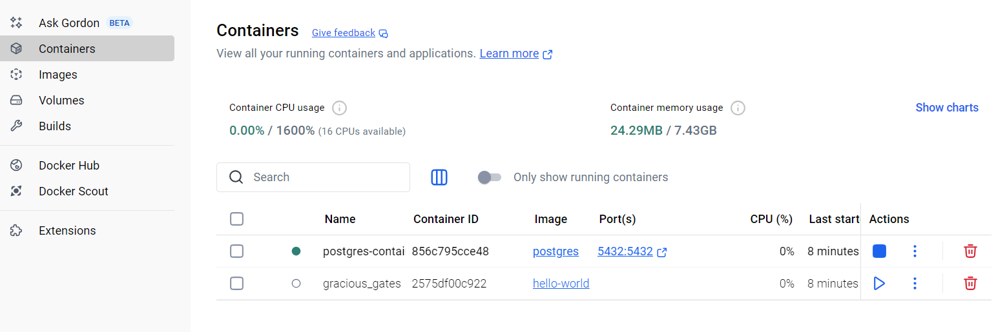
Task: Open the more actions menu for gracious_gates
Action: (x=915, y=283)
